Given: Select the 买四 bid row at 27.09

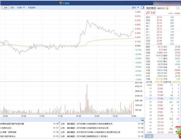Looking at the screenshot, I should coord(163,41).
